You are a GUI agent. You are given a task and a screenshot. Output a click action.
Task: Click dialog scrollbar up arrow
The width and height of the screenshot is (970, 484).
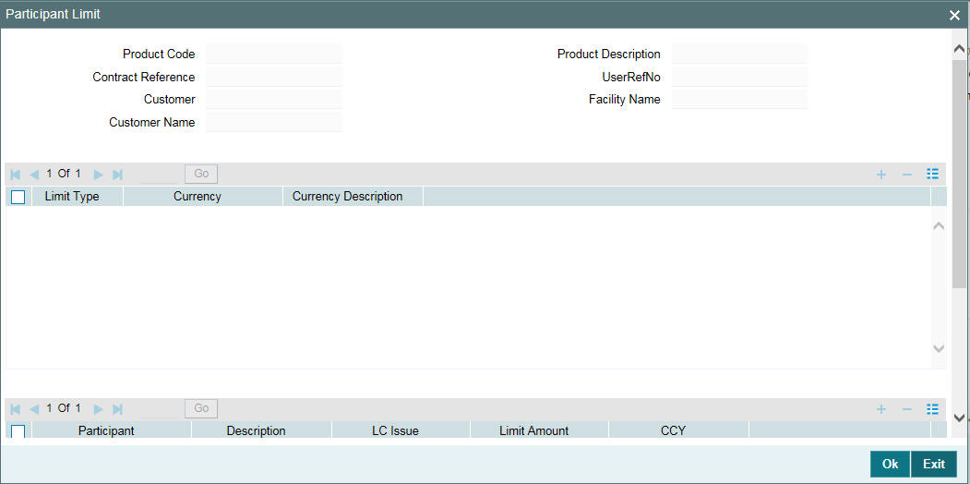959,50
